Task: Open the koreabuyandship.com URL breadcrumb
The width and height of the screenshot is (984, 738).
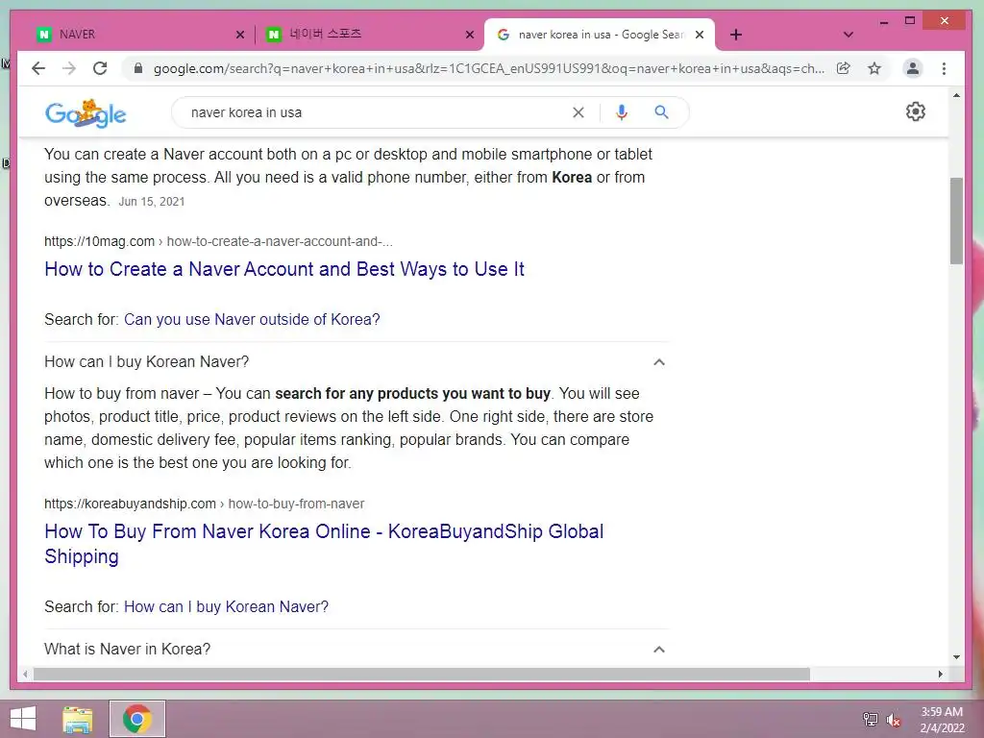Action: point(204,504)
